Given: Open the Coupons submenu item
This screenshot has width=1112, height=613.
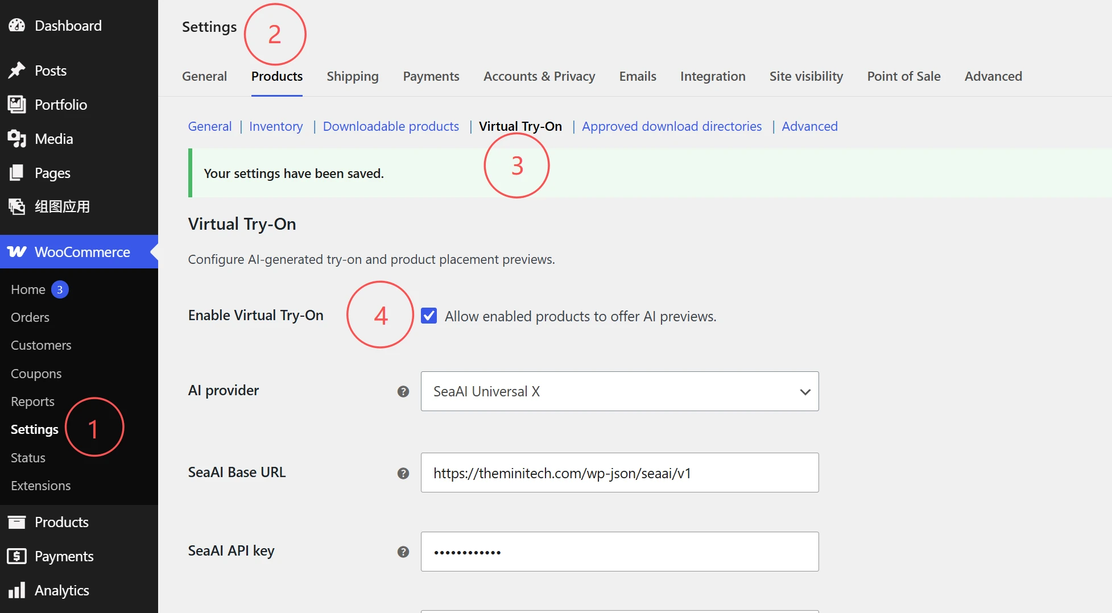Looking at the screenshot, I should click(x=36, y=374).
